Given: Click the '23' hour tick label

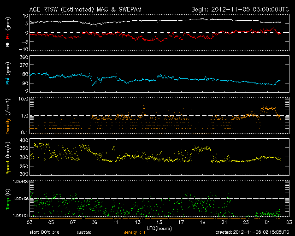Looking at the screenshot, I should 246,223.
